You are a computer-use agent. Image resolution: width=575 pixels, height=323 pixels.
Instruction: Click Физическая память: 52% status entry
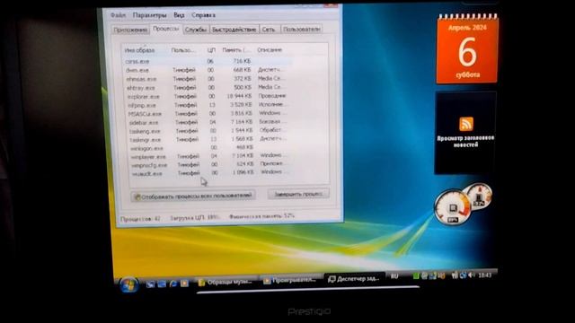[x=261, y=216]
